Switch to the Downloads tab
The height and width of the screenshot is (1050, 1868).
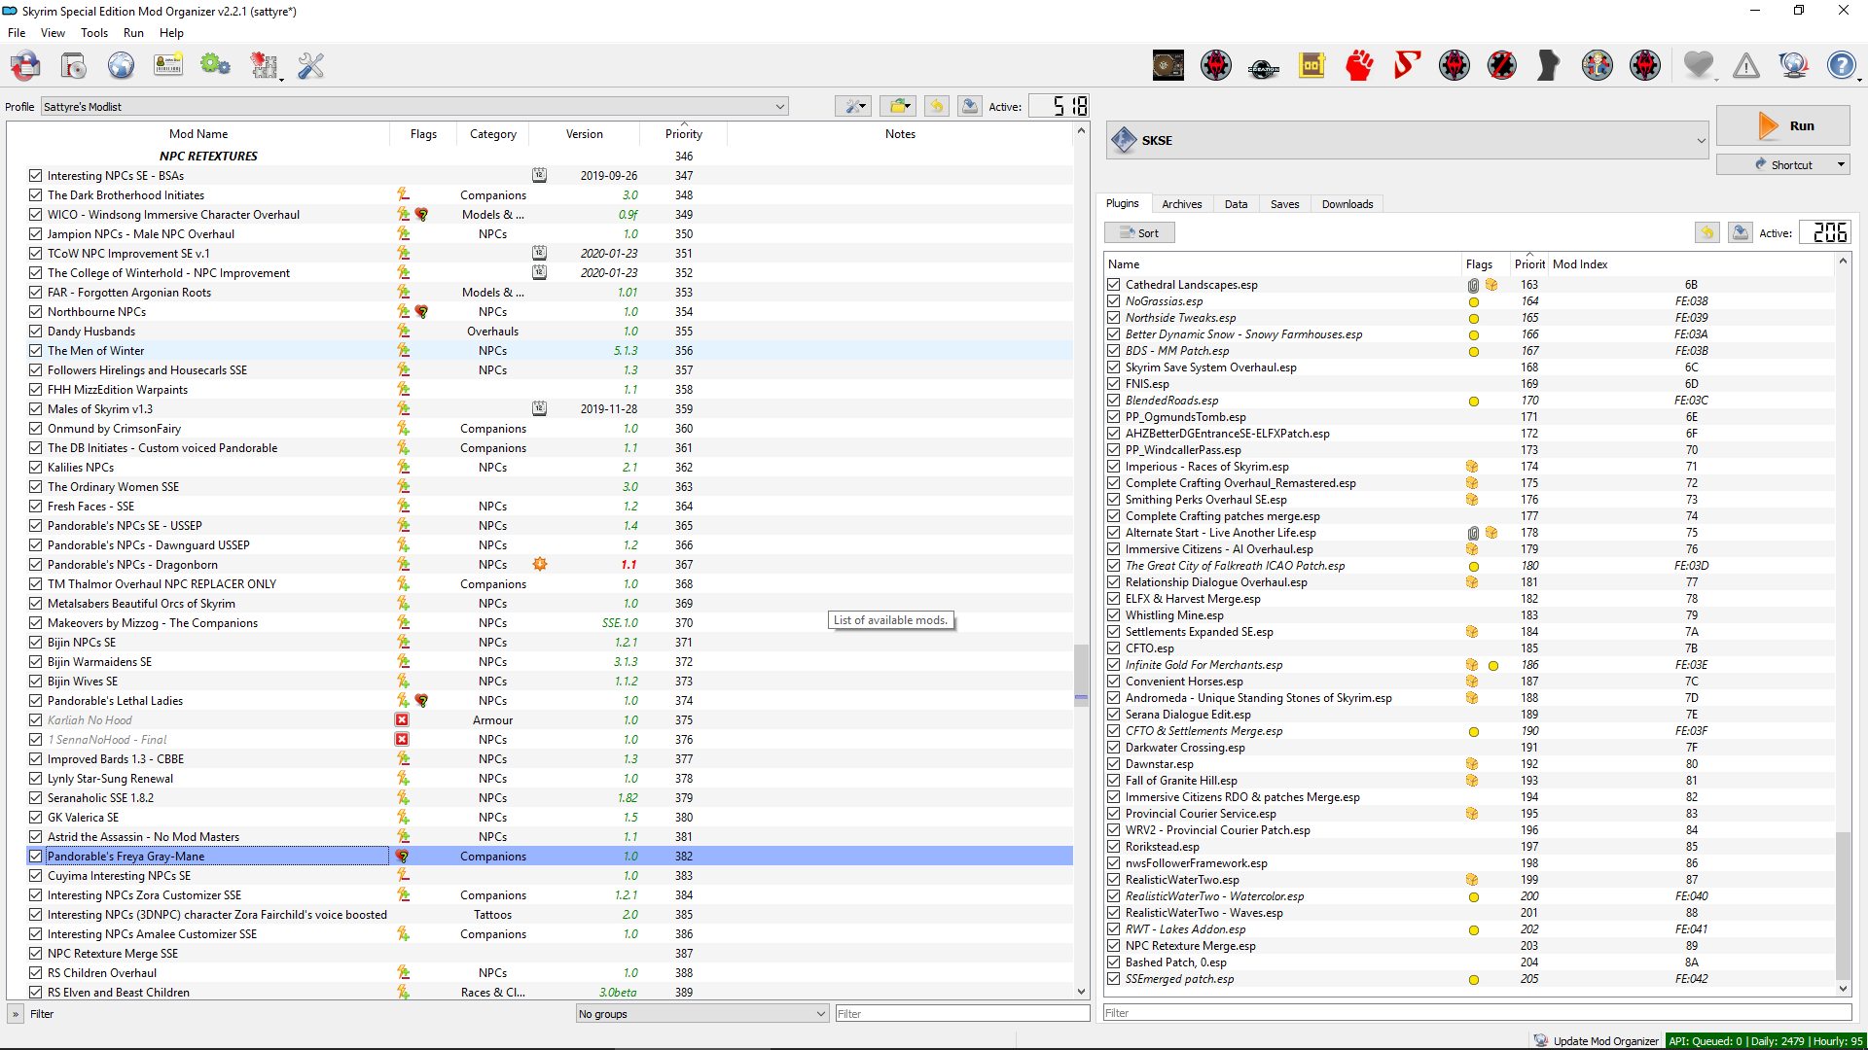pyautogui.click(x=1347, y=204)
